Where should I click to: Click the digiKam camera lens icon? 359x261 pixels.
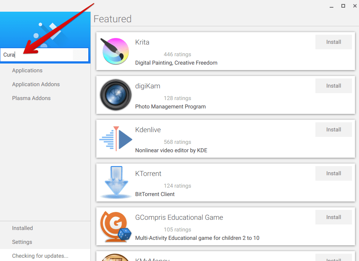[x=116, y=95]
